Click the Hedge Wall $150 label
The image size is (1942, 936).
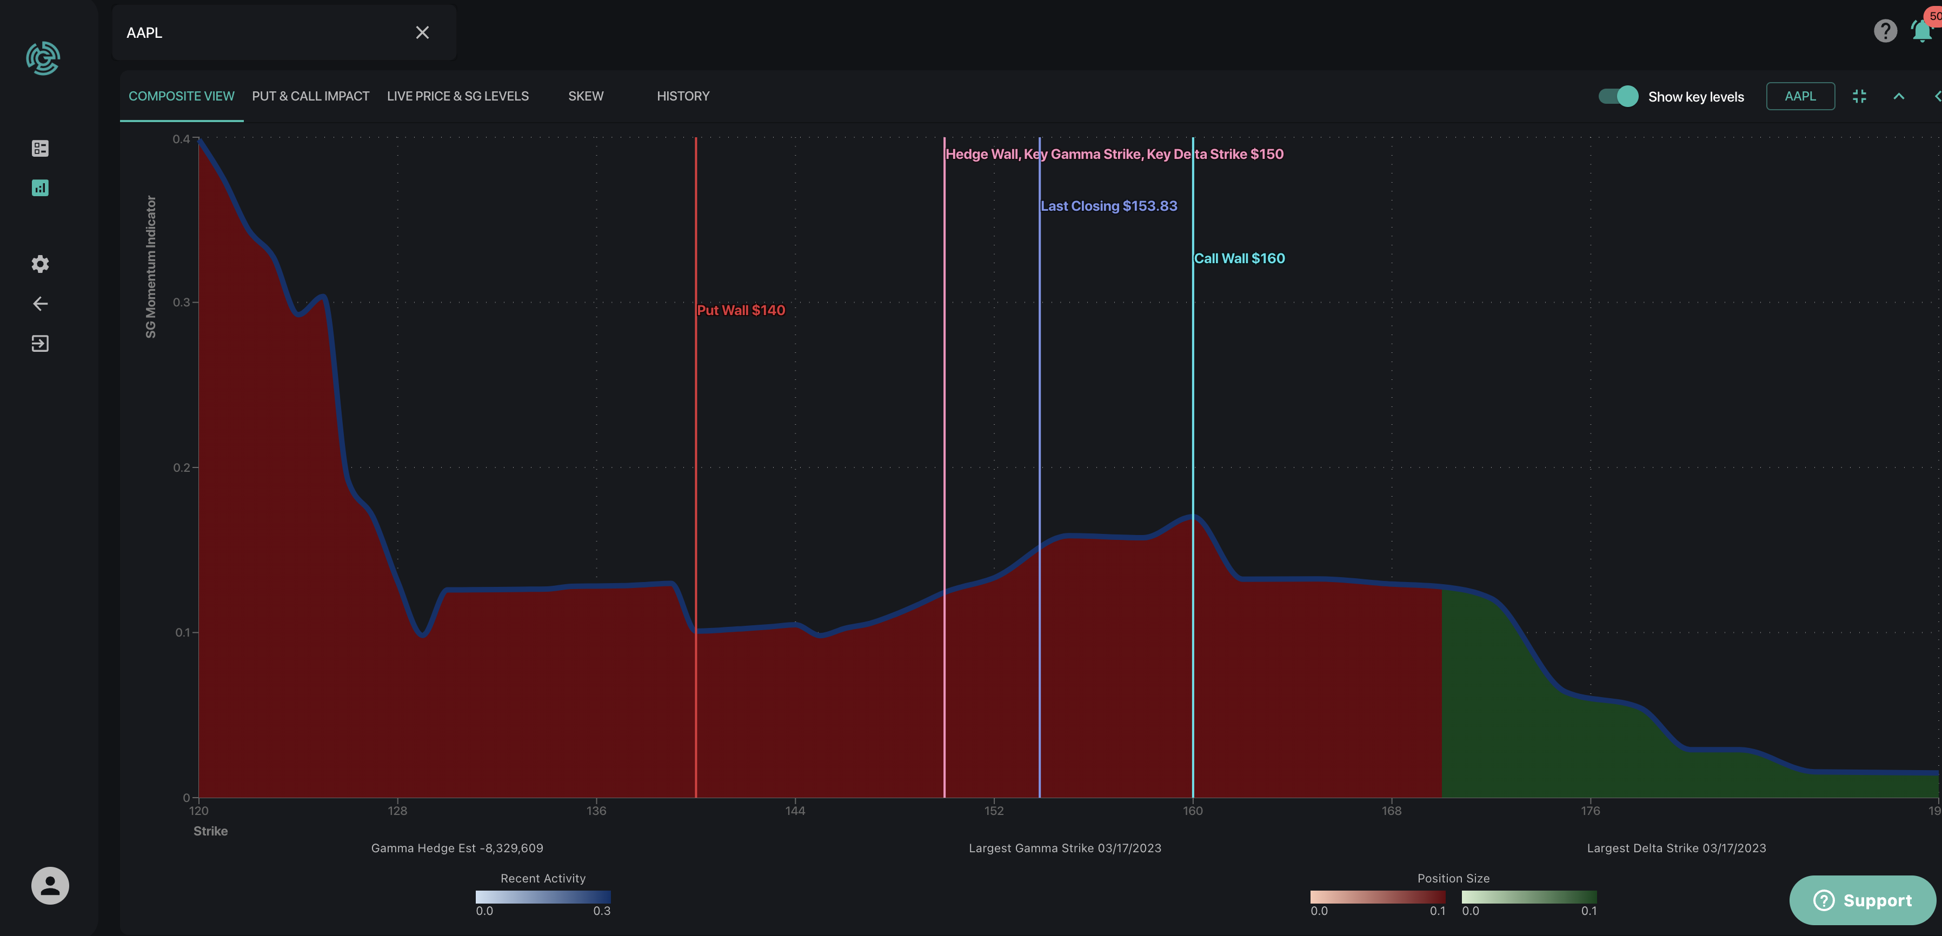click(1114, 155)
